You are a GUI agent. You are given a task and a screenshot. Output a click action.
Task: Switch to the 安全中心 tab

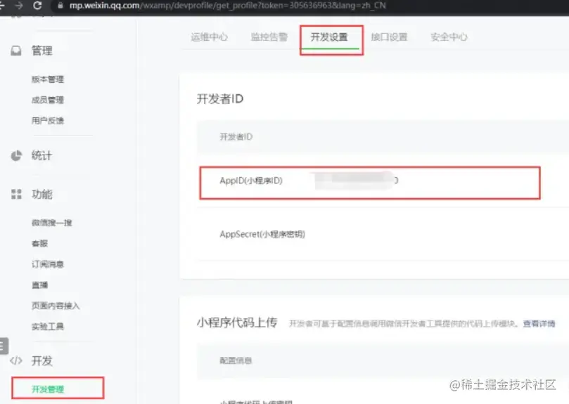(x=449, y=37)
